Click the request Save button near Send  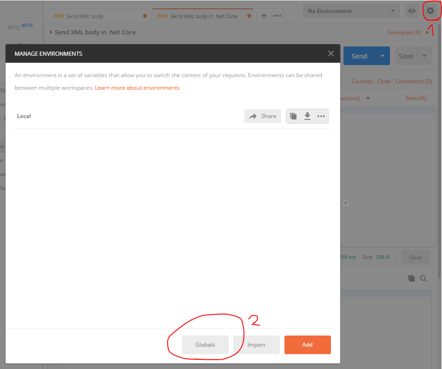[x=406, y=56]
